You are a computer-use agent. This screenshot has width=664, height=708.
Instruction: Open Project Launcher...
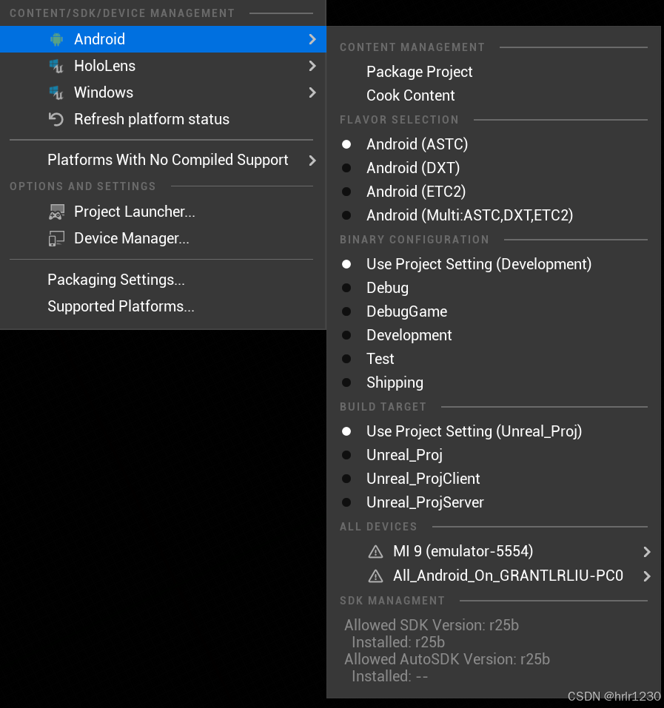[x=163, y=212]
